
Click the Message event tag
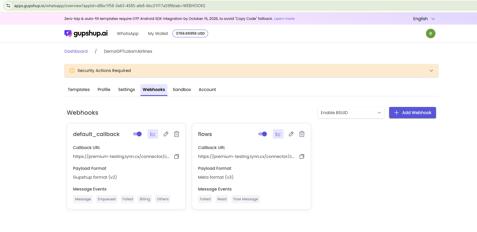point(83,199)
